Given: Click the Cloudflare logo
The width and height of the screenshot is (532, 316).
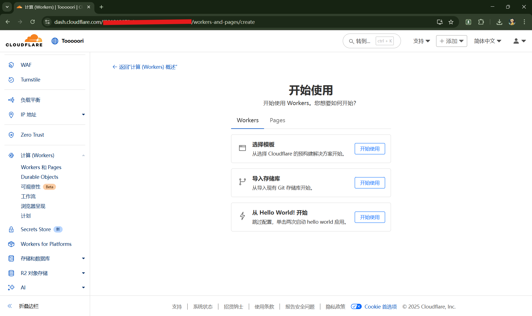Looking at the screenshot, I should coord(24,41).
